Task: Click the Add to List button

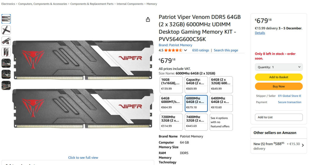Action: [279, 117]
